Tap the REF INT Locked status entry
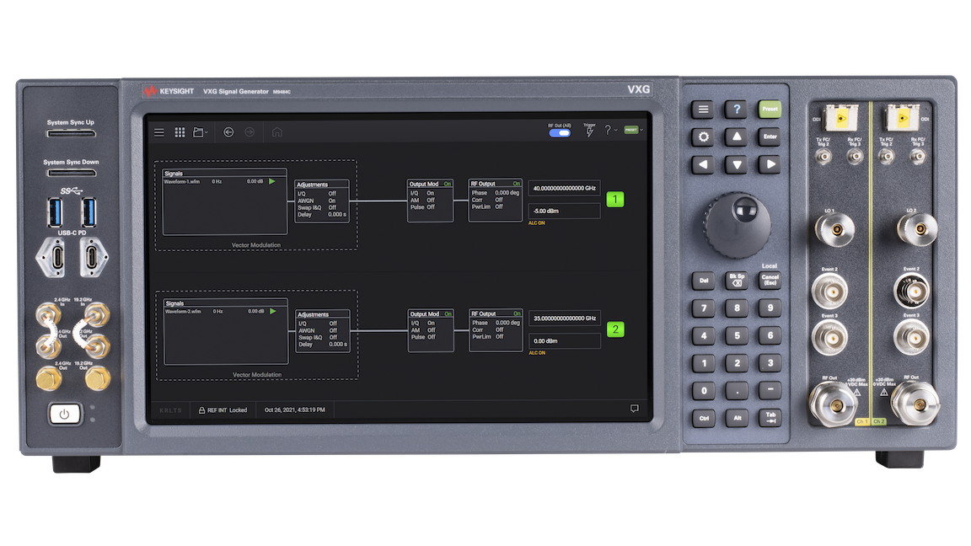971x546 pixels. click(223, 409)
